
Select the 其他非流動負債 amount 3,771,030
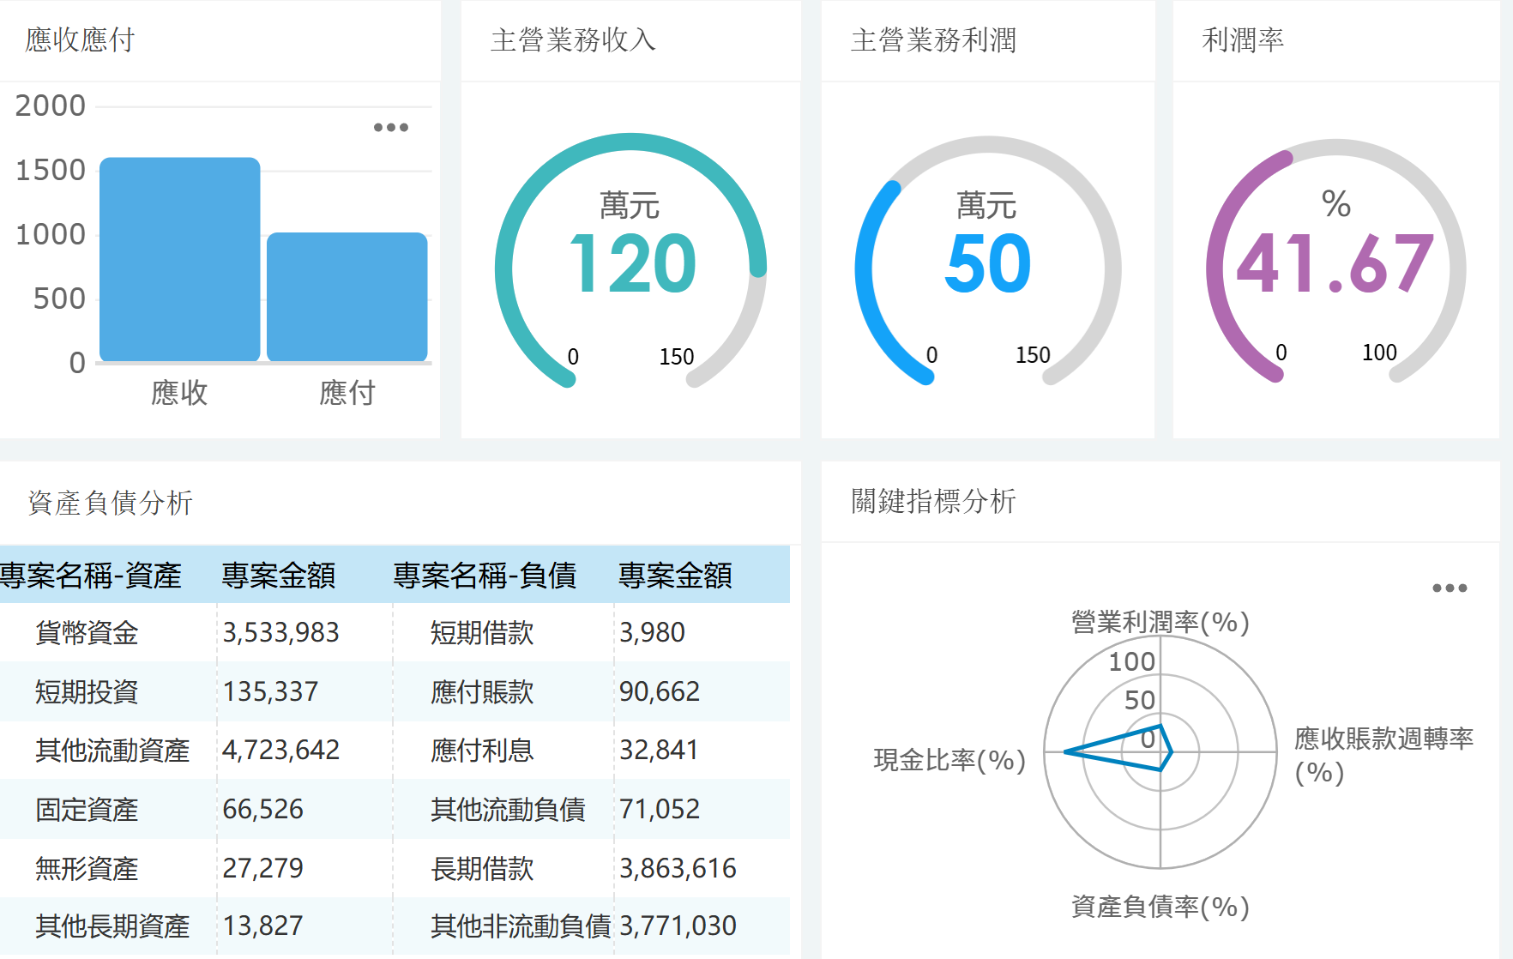678,926
